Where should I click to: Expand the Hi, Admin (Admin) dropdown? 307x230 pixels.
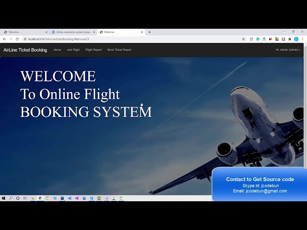(288, 50)
